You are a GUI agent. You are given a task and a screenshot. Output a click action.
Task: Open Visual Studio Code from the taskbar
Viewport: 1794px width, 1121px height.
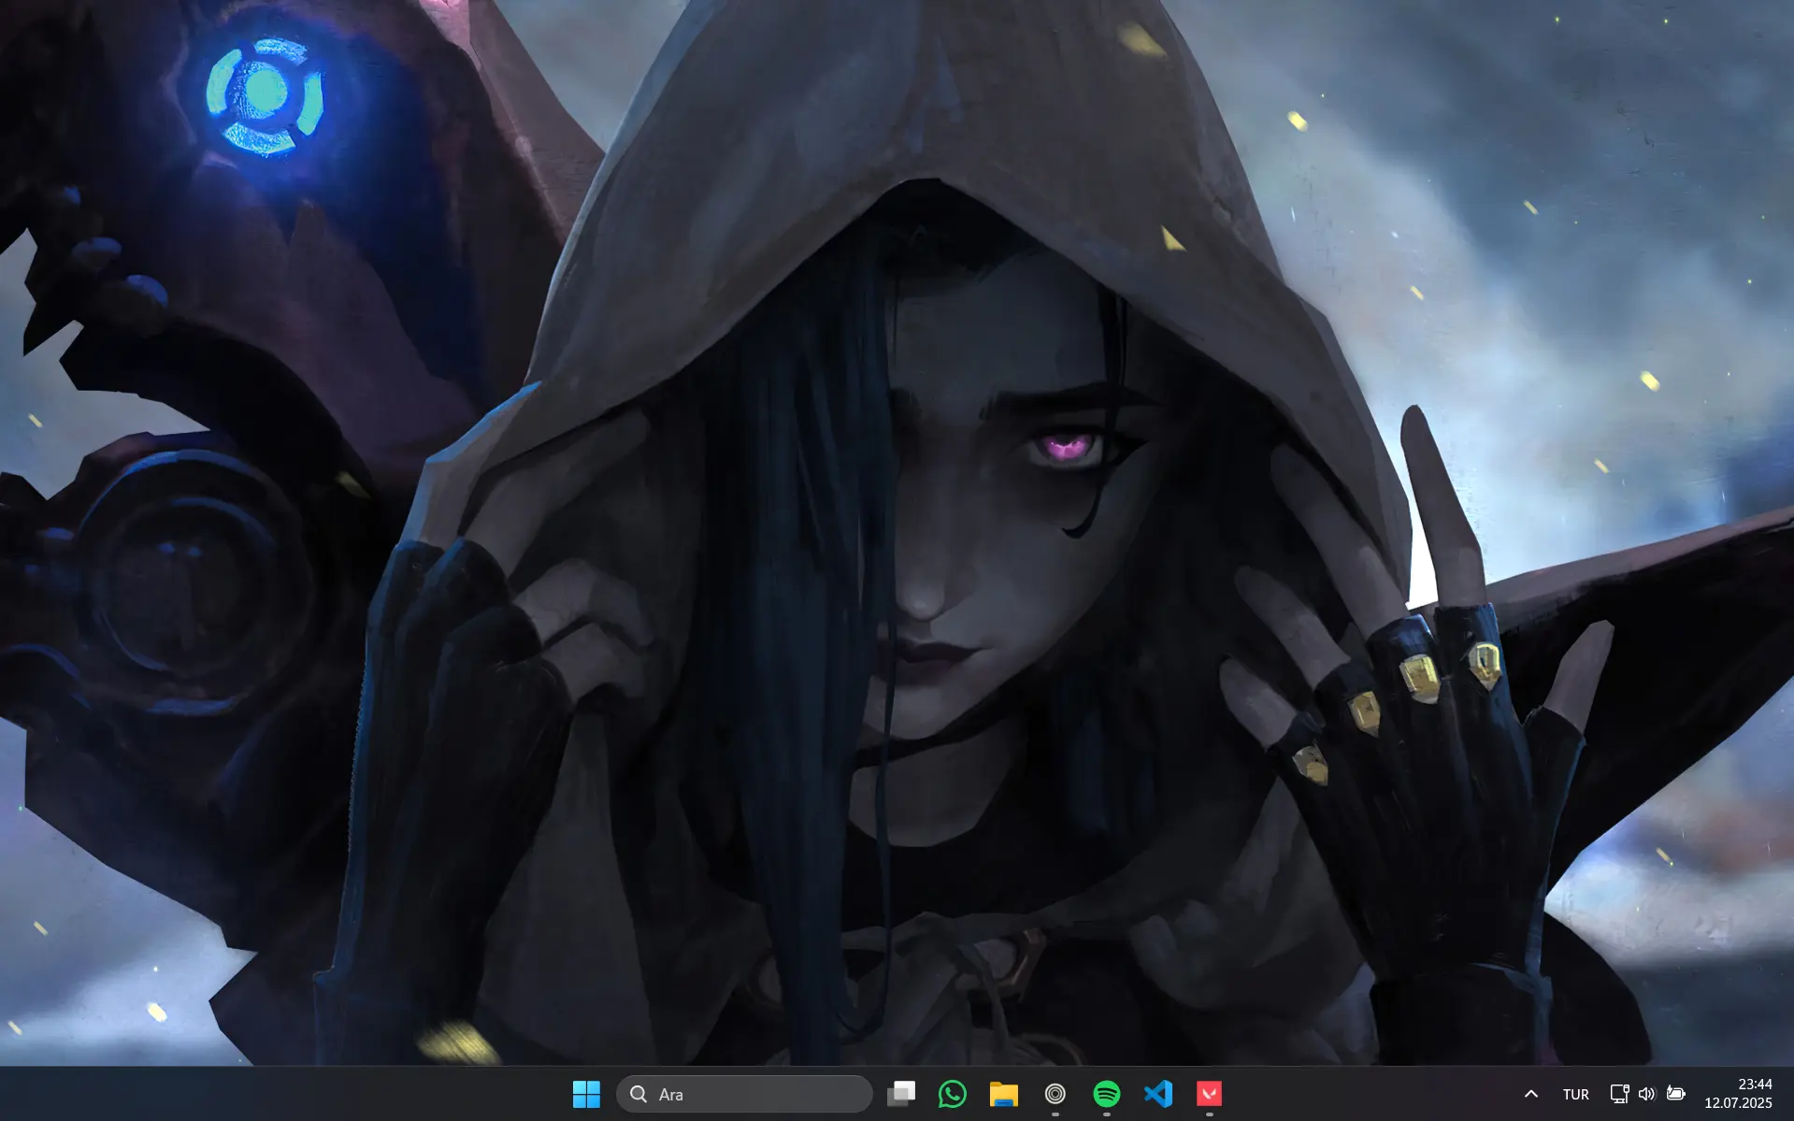click(1158, 1094)
